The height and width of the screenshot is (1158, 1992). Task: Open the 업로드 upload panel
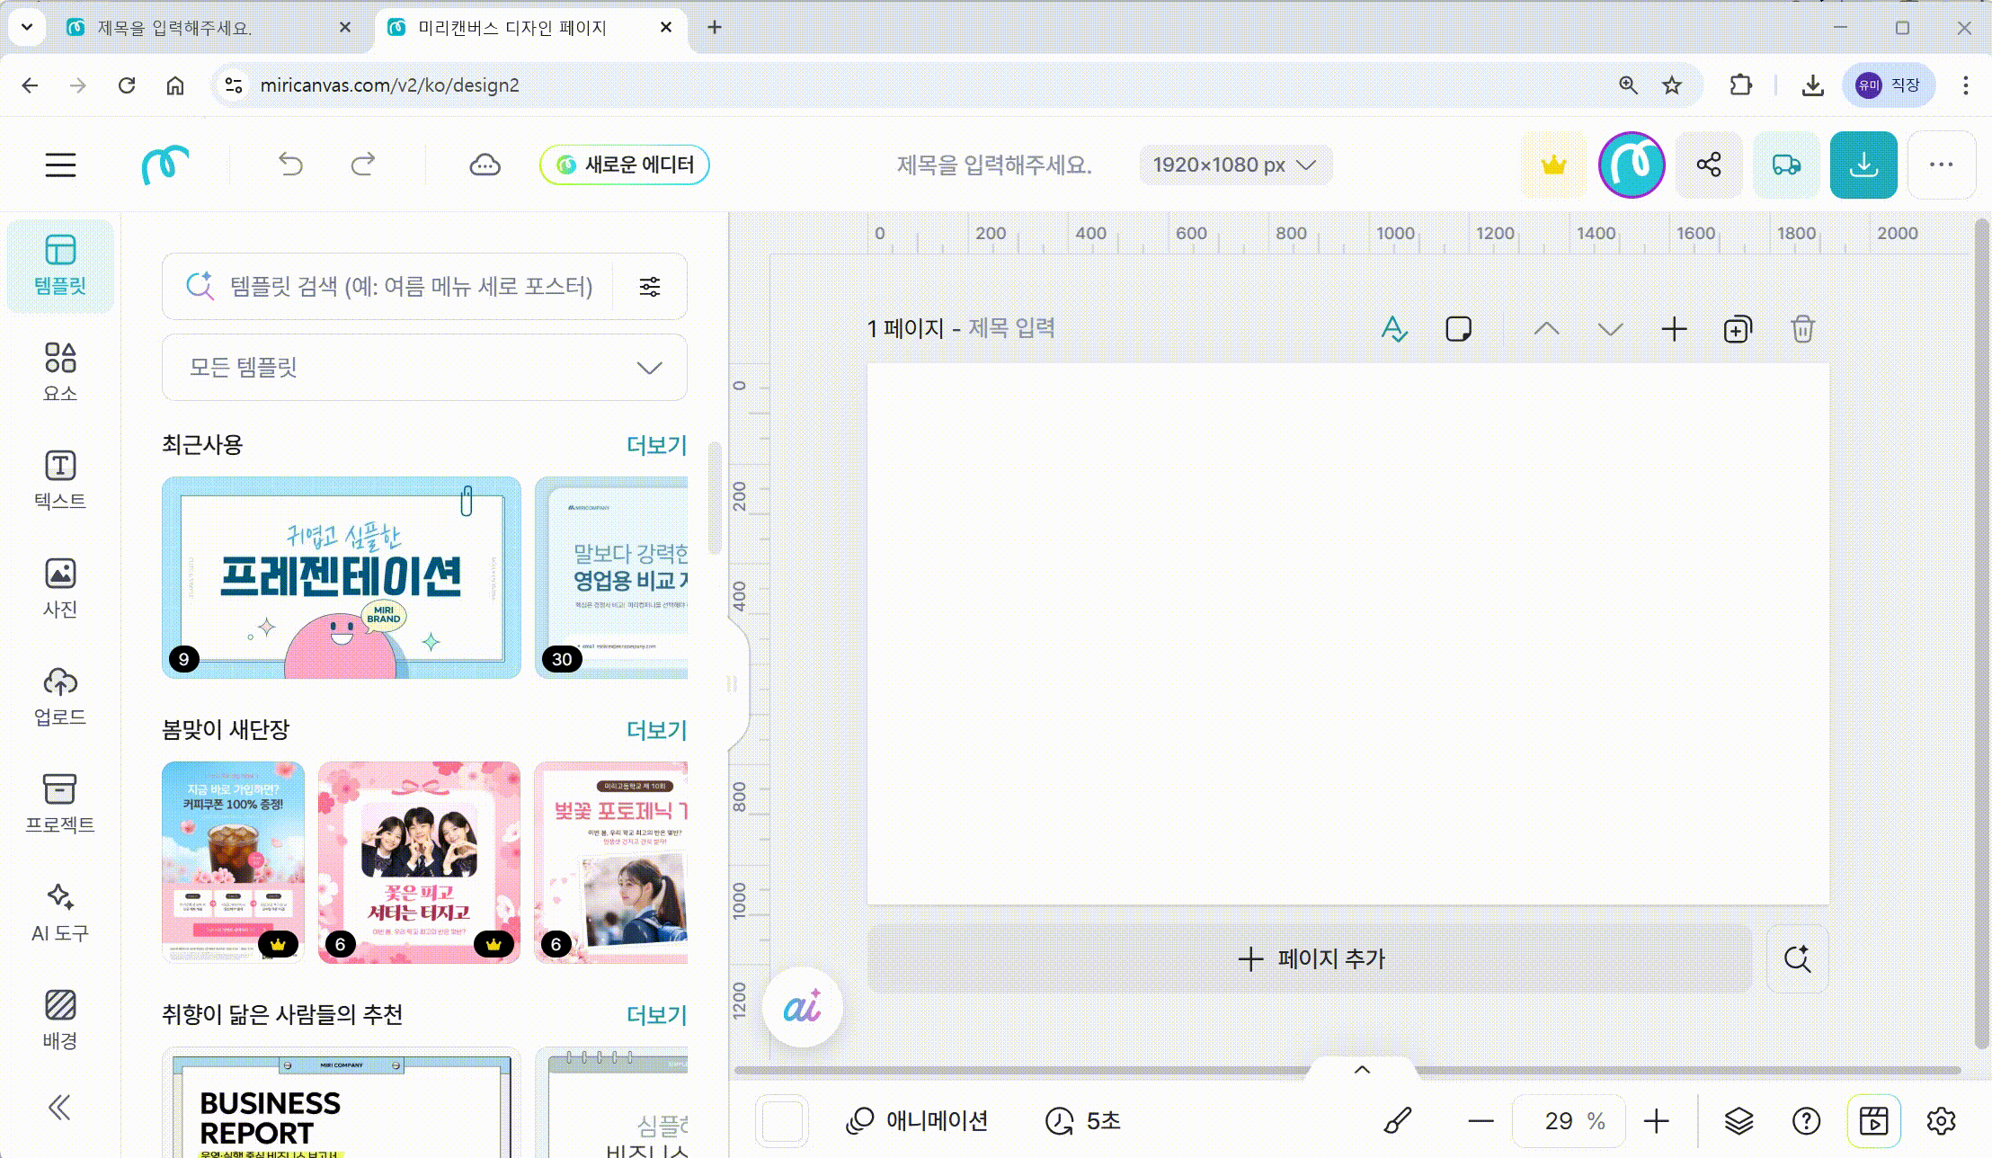(x=60, y=695)
